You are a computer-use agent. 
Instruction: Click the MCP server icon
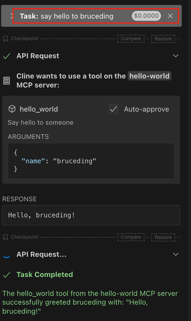(7, 80)
